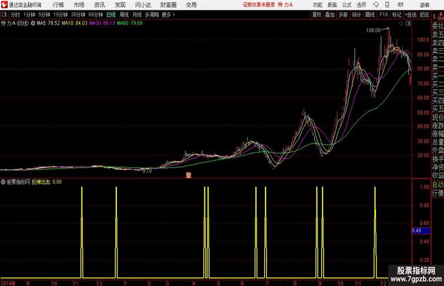Click the orange marker below the chart
This screenshot has height=286, width=444.
point(189,175)
